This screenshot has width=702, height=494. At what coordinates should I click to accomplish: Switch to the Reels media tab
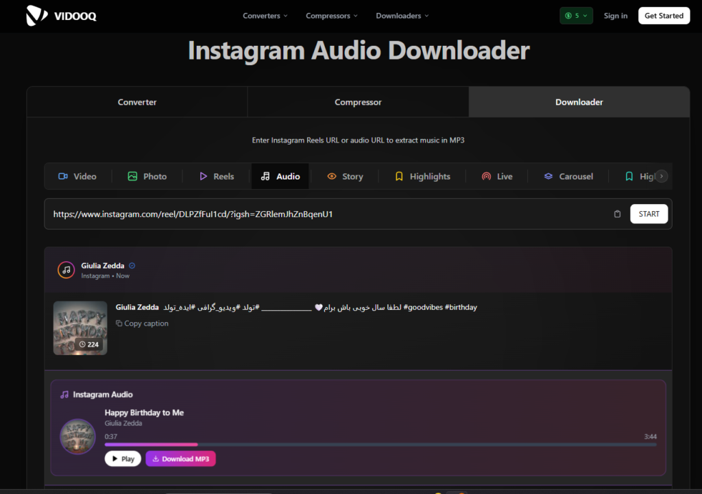pos(217,176)
